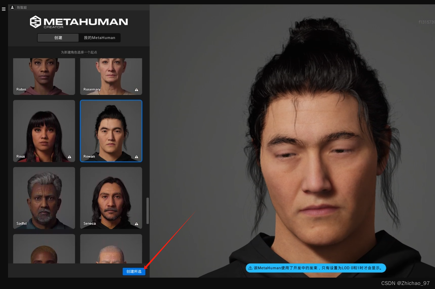Click warning icon on Roux card

69,157
